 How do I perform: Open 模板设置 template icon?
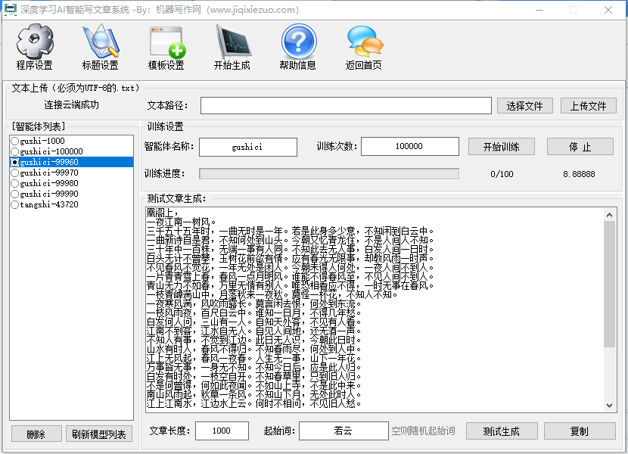tap(166, 42)
